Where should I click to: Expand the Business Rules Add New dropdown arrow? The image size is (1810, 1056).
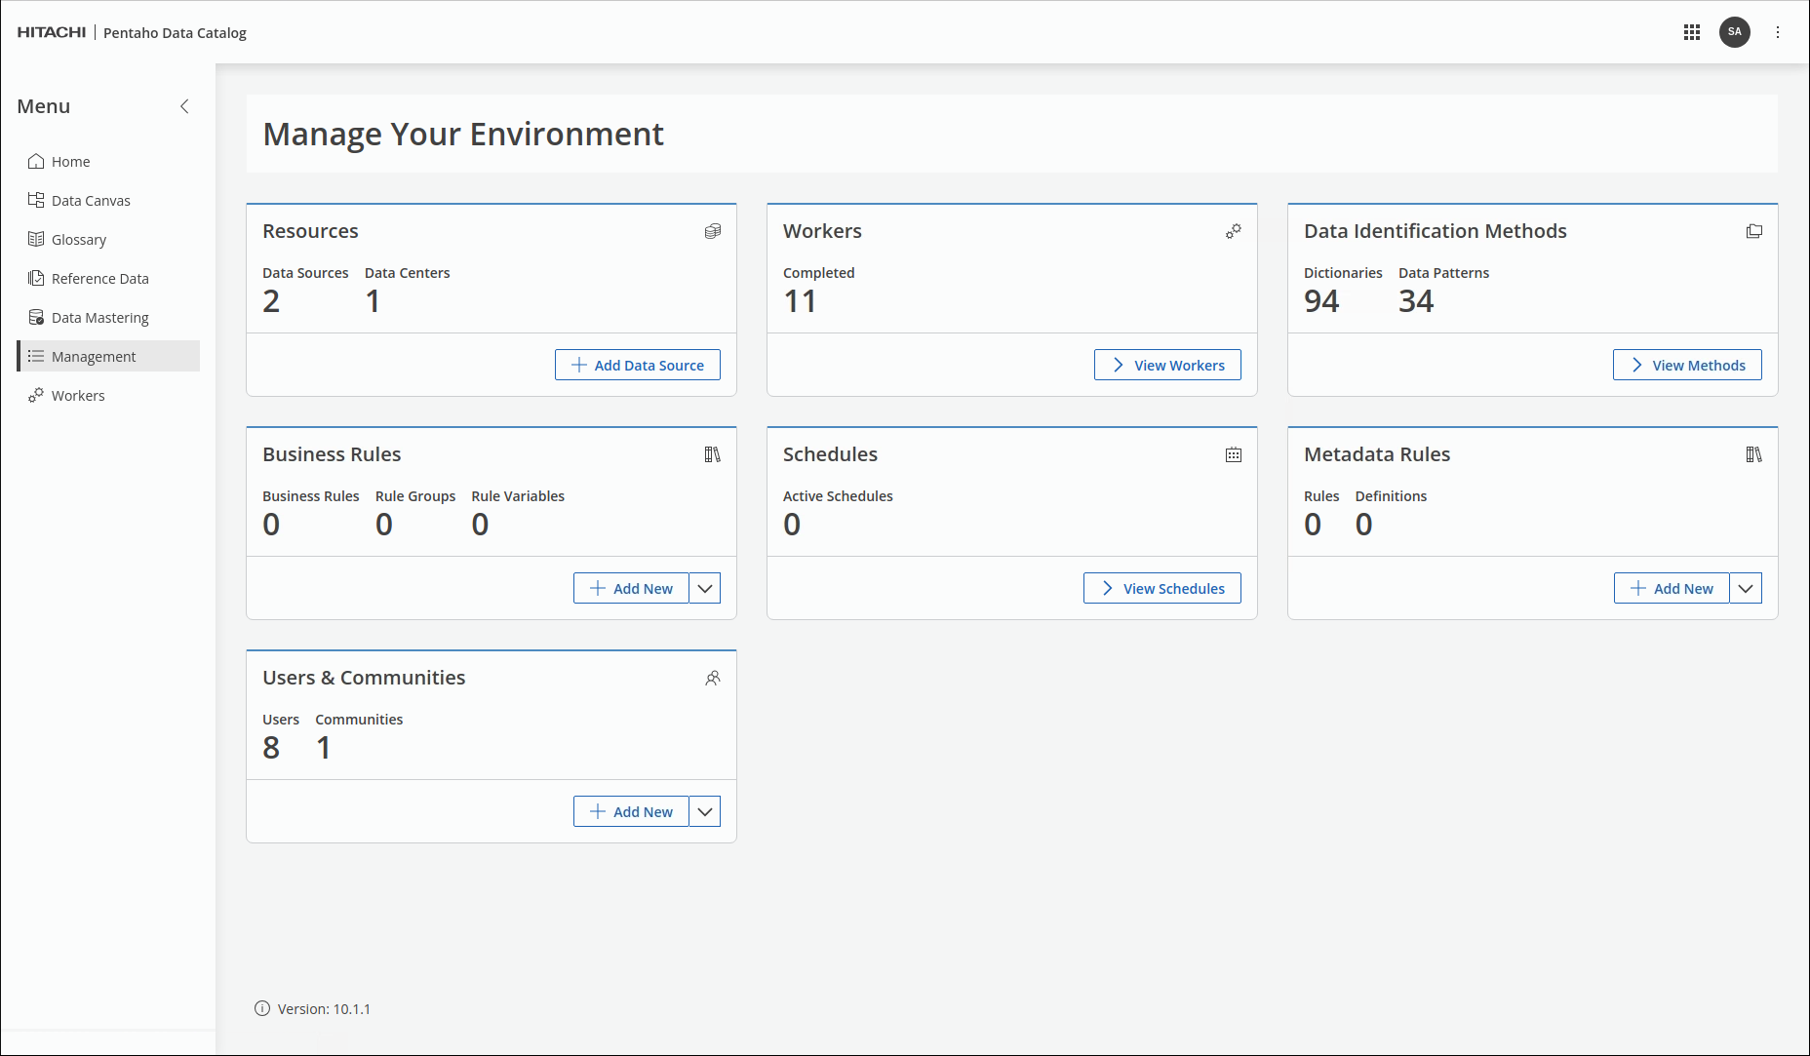(705, 588)
